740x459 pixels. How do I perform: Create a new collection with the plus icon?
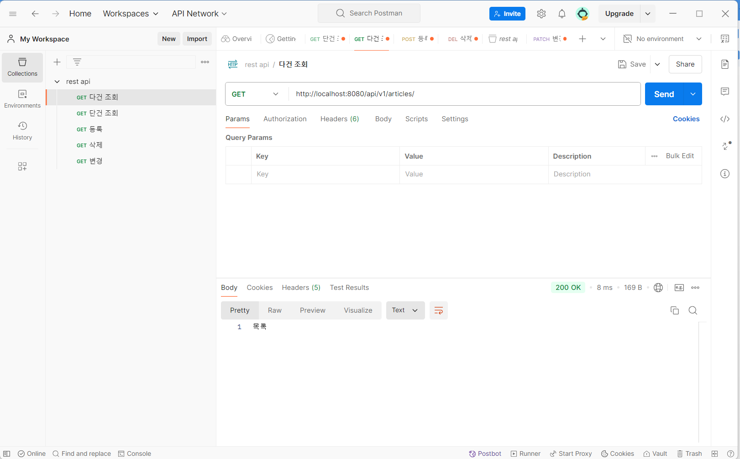click(57, 62)
